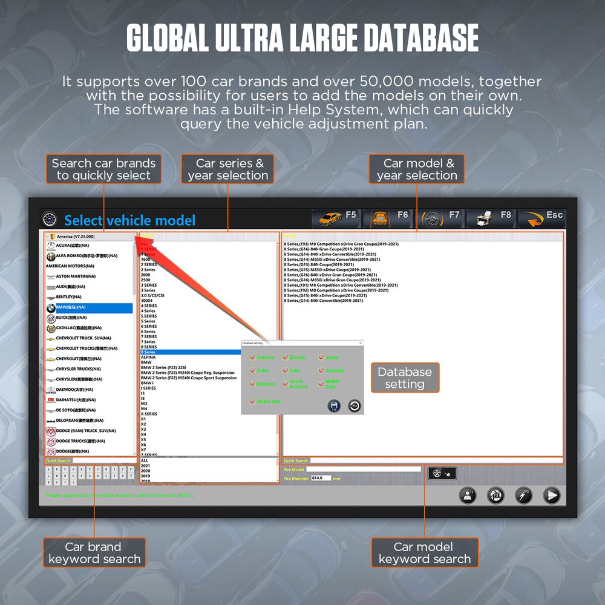Select ALL in the year list
This screenshot has height=605, width=605.
(x=145, y=460)
